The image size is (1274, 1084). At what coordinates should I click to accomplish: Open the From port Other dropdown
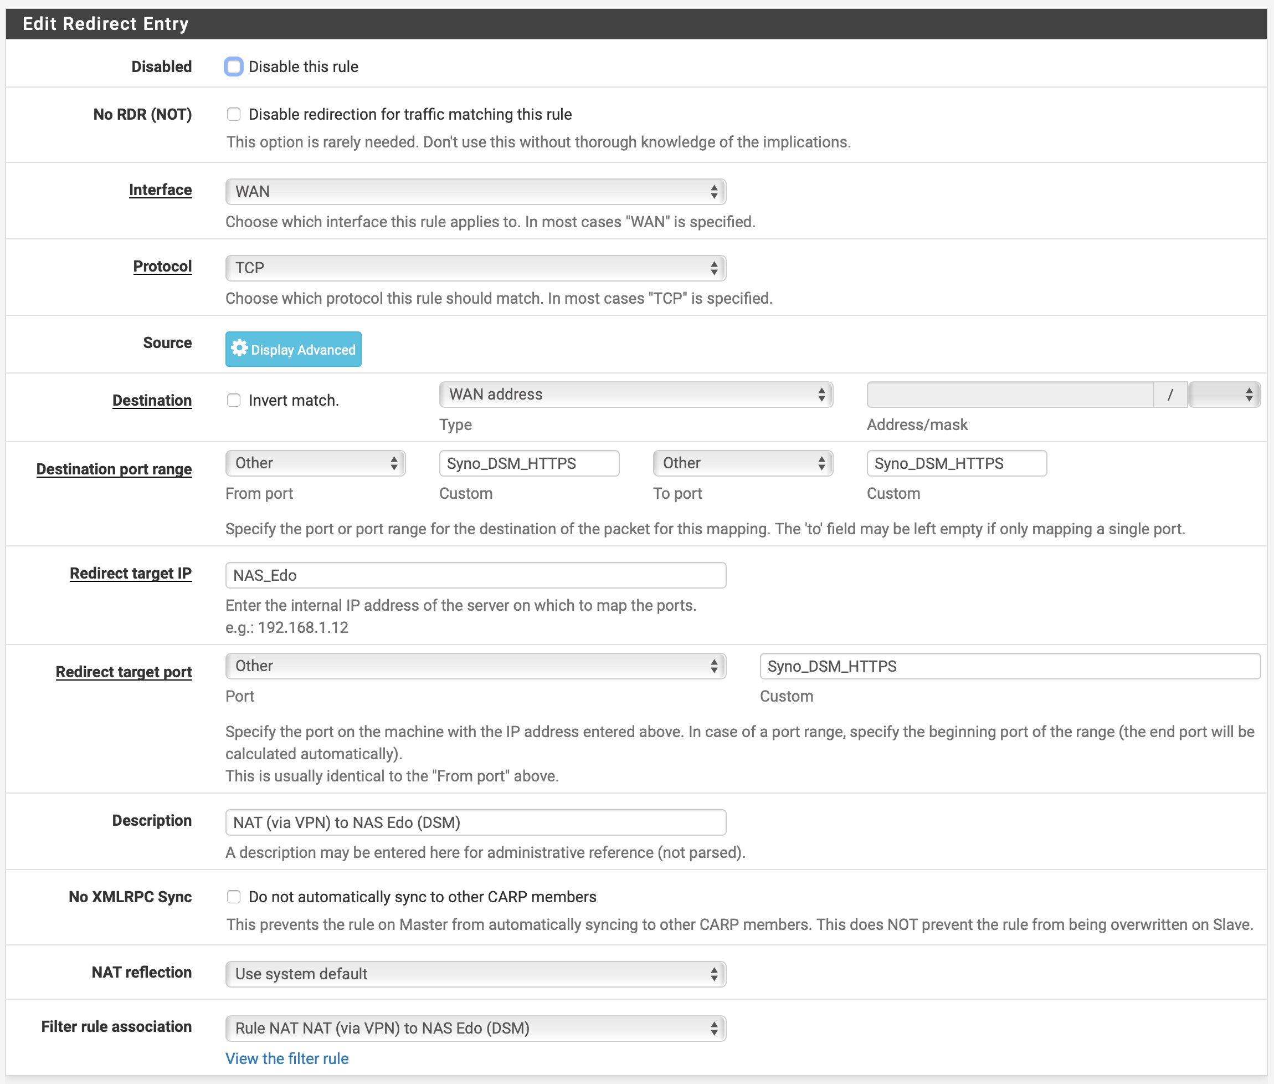[315, 463]
